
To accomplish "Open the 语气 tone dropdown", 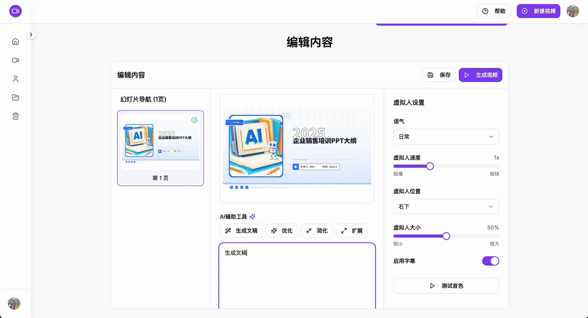I will 446,137.
